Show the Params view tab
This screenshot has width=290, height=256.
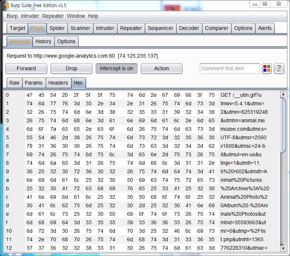tap(34, 83)
